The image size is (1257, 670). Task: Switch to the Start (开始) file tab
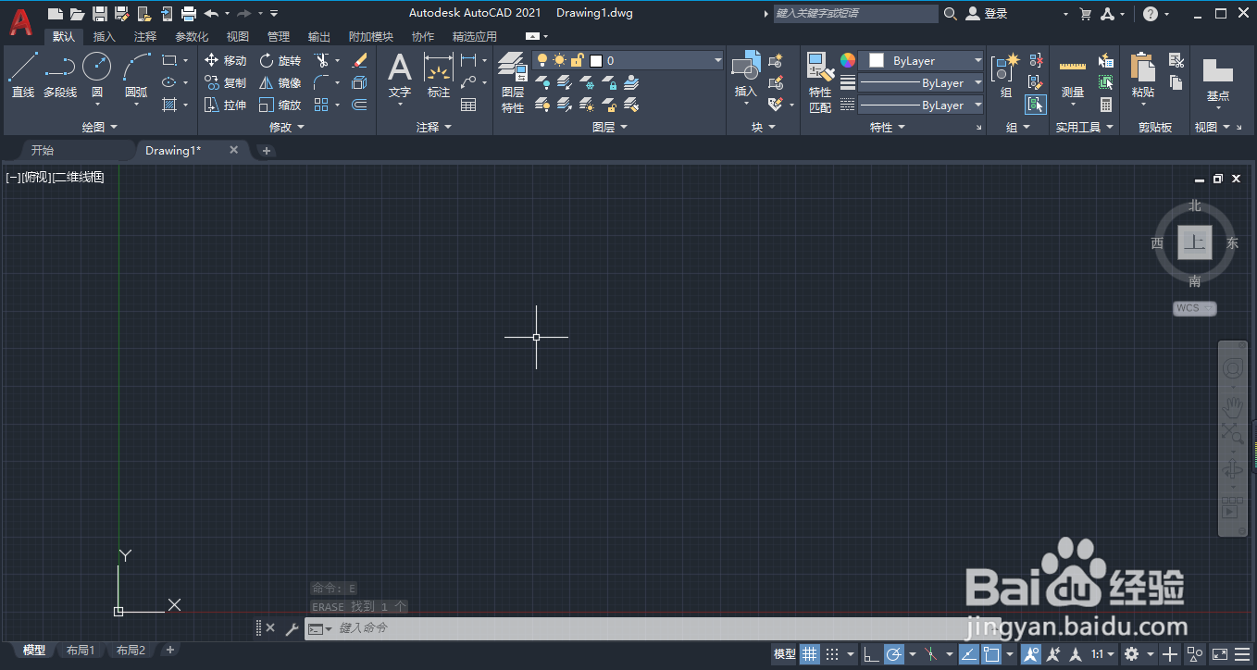pyautogui.click(x=43, y=150)
